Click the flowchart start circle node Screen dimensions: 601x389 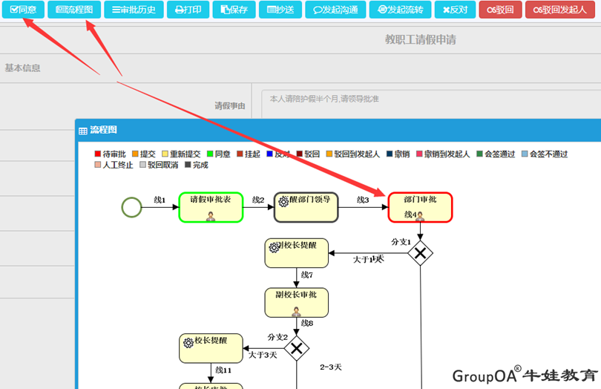click(131, 207)
